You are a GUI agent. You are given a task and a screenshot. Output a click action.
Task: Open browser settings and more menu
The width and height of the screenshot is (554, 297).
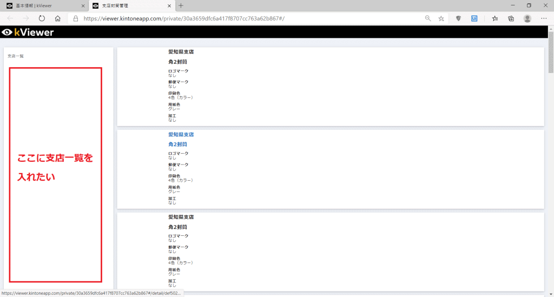(543, 18)
